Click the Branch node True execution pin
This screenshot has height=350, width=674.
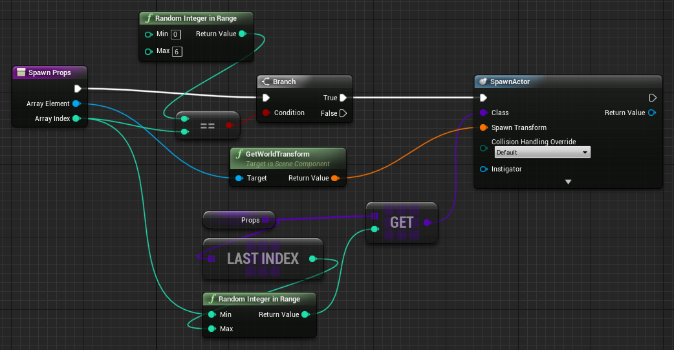pyautogui.click(x=343, y=98)
